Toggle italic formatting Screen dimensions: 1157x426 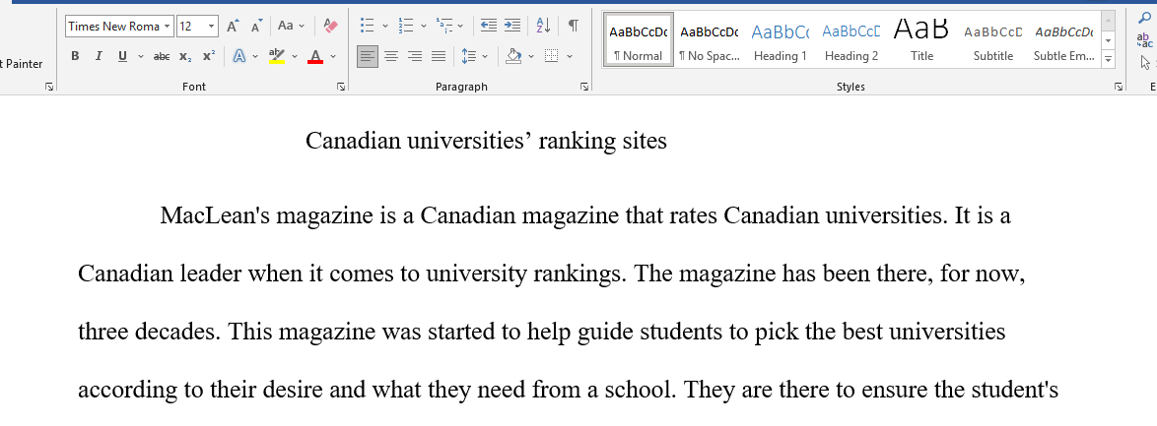coord(99,56)
